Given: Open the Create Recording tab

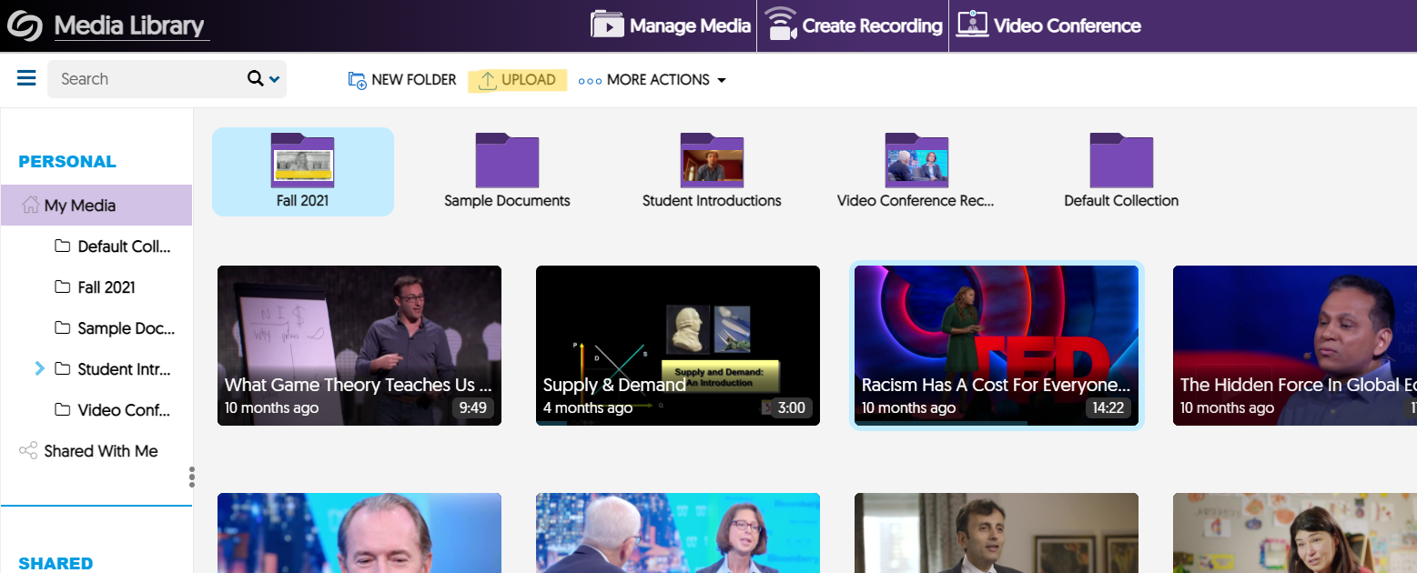Looking at the screenshot, I should pos(853,25).
